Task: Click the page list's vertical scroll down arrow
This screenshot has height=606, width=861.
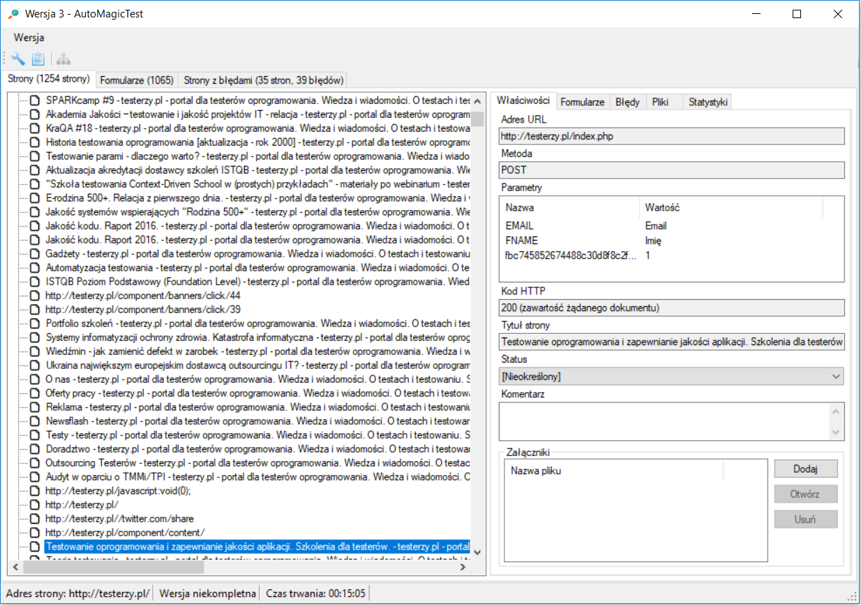Action: pos(477,552)
